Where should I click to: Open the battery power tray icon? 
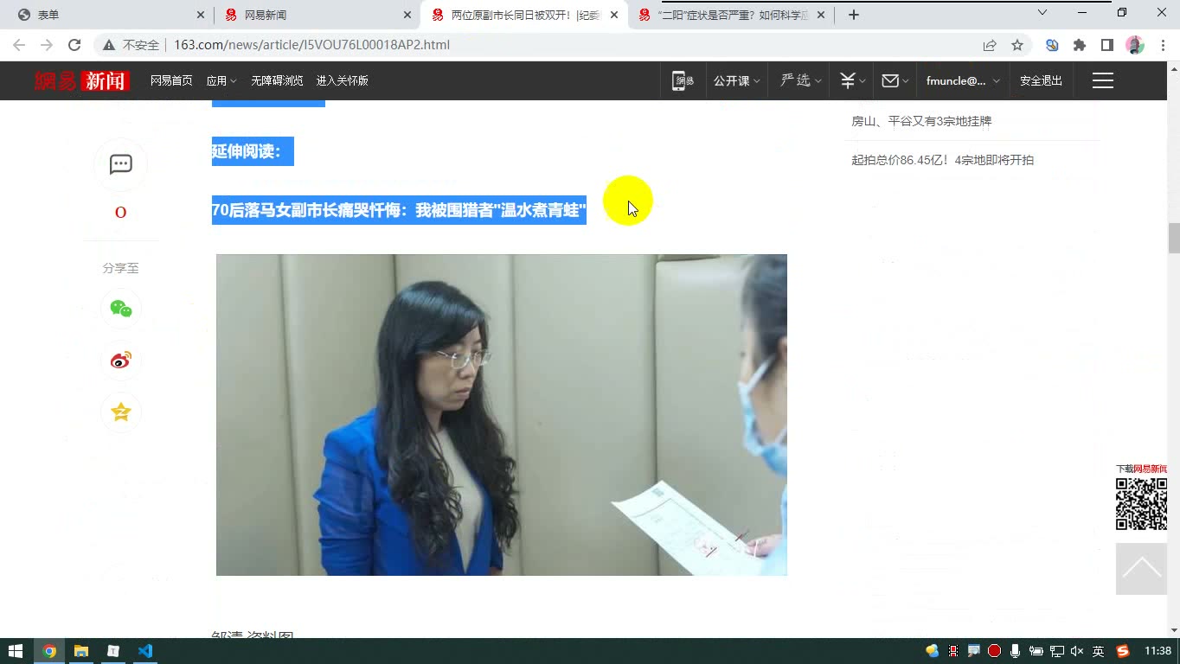(1036, 651)
